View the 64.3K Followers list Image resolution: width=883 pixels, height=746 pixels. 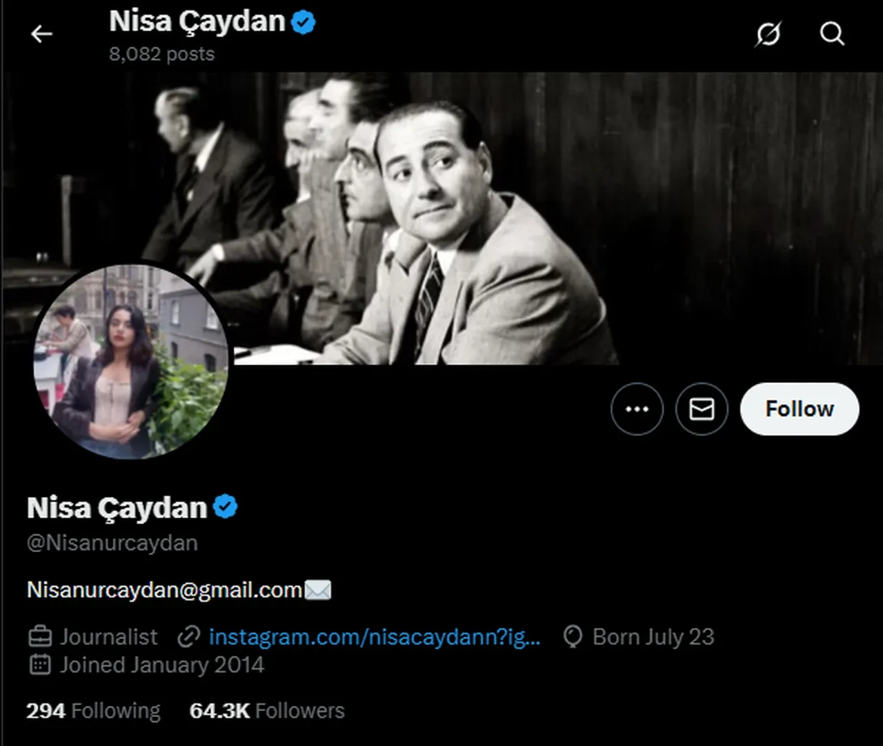268,710
